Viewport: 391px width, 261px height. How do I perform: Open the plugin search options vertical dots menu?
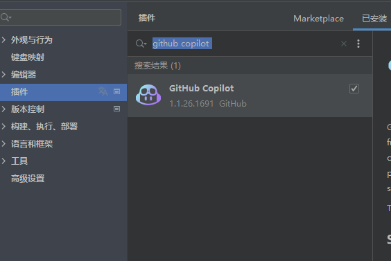[358, 44]
